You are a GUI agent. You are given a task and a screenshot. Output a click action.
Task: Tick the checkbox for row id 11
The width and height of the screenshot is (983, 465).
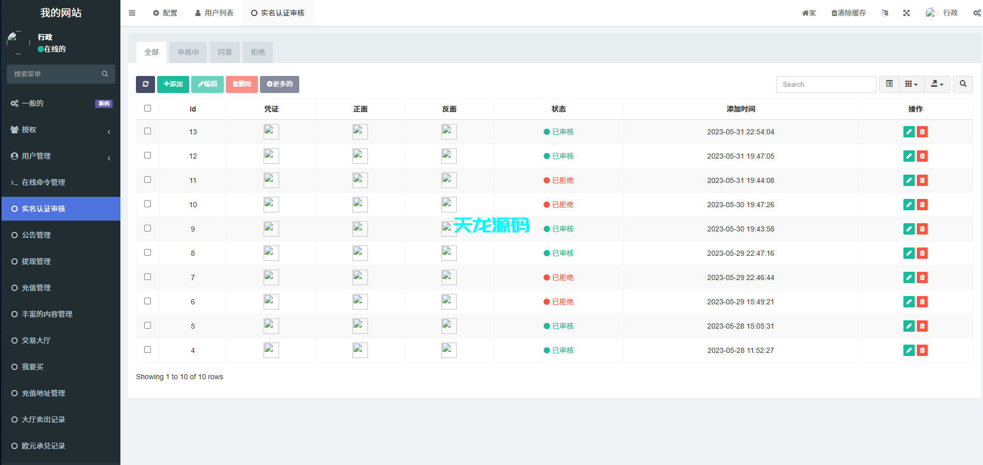[x=147, y=179]
